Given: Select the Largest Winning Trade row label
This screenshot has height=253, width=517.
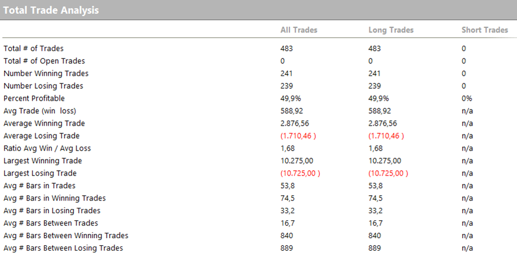Looking at the screenshot, I should [x=43, y=161].
